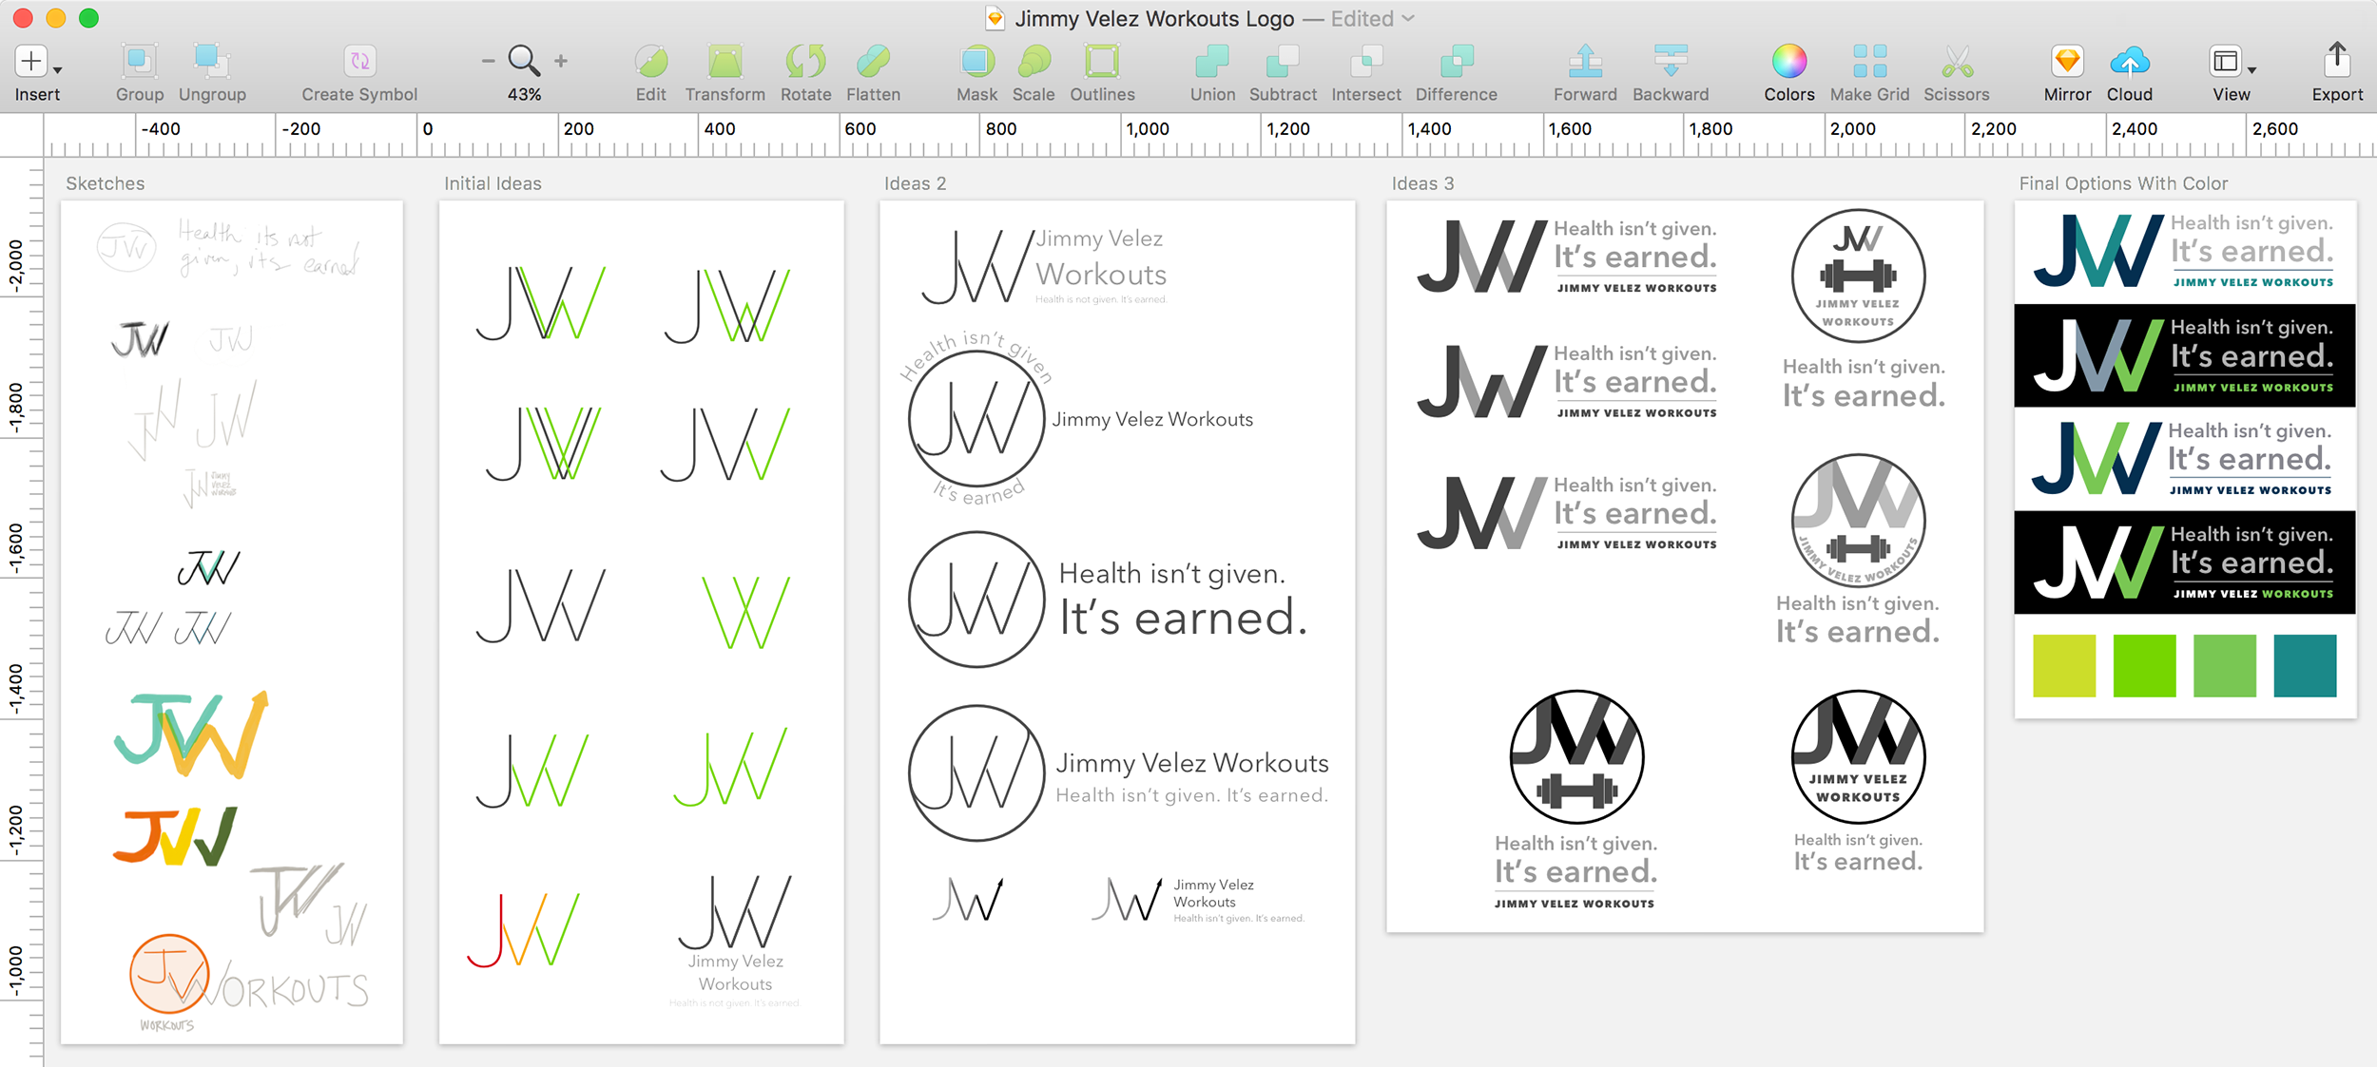Select the Final Options With Color artboard title
Screen dimensions: 2377x1067
(2122, 183)
